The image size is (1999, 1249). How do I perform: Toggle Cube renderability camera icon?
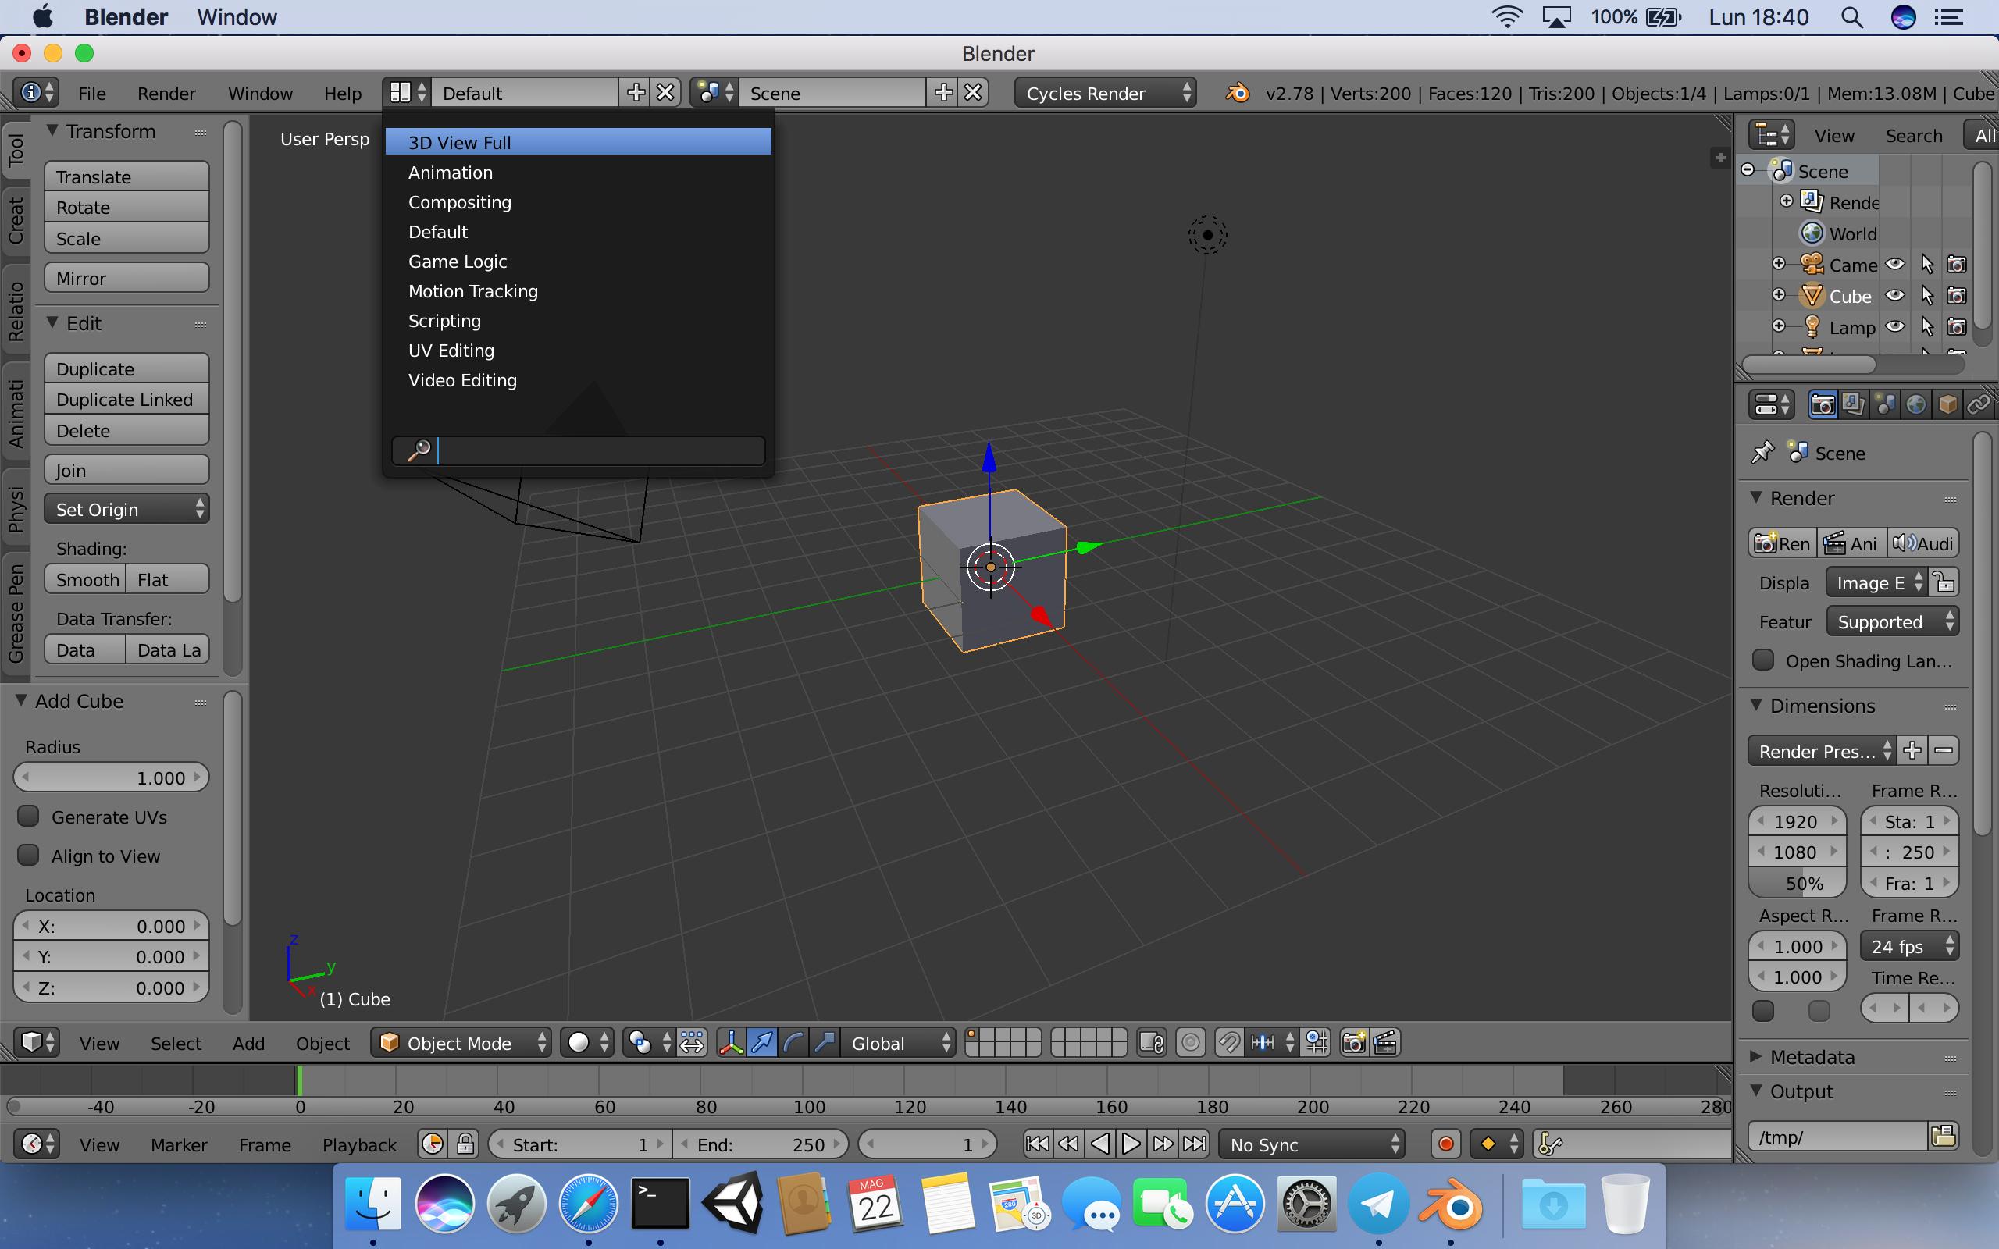point(1957,296)
